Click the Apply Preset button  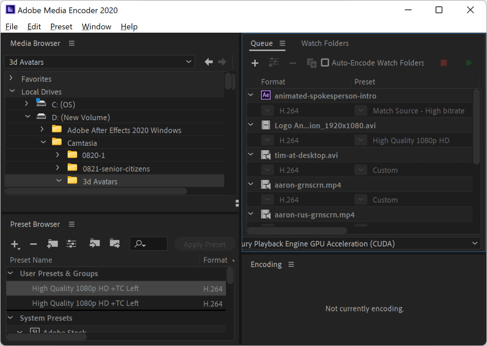[205, 243]
